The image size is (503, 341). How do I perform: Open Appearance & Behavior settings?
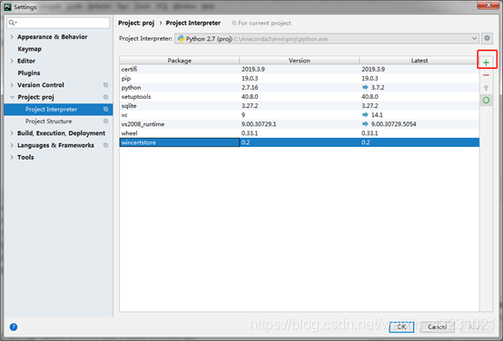pyautogui.click(x=53, y=37)
